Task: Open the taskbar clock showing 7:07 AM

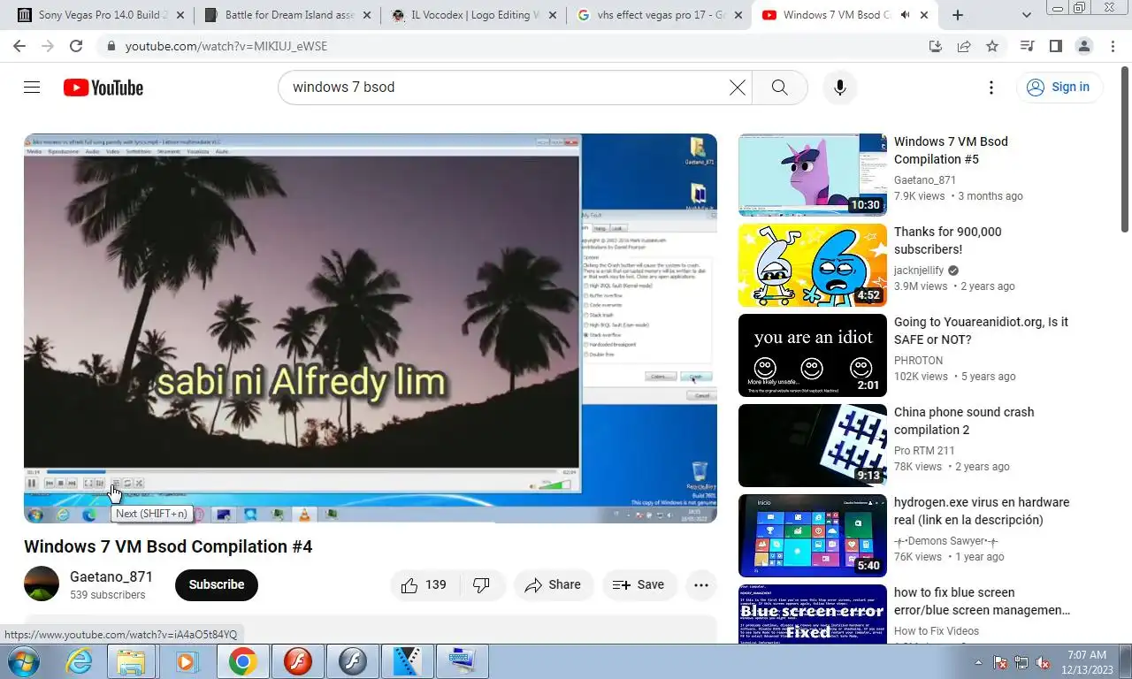Action: pos(1087,662)
